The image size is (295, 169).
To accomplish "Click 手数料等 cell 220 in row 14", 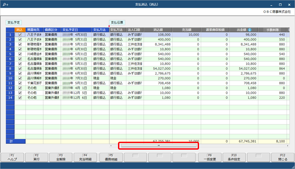I will [273, 98].
